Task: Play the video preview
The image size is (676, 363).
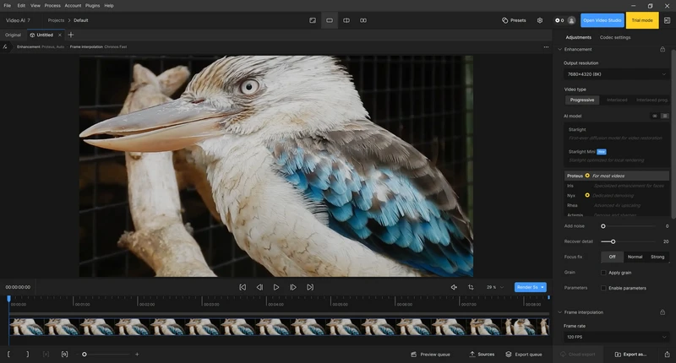Action: (276, 287)
